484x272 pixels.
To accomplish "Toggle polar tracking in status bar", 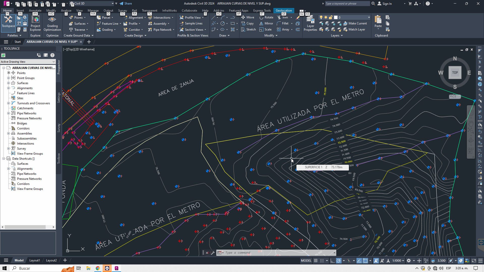I will coord(339,261).
